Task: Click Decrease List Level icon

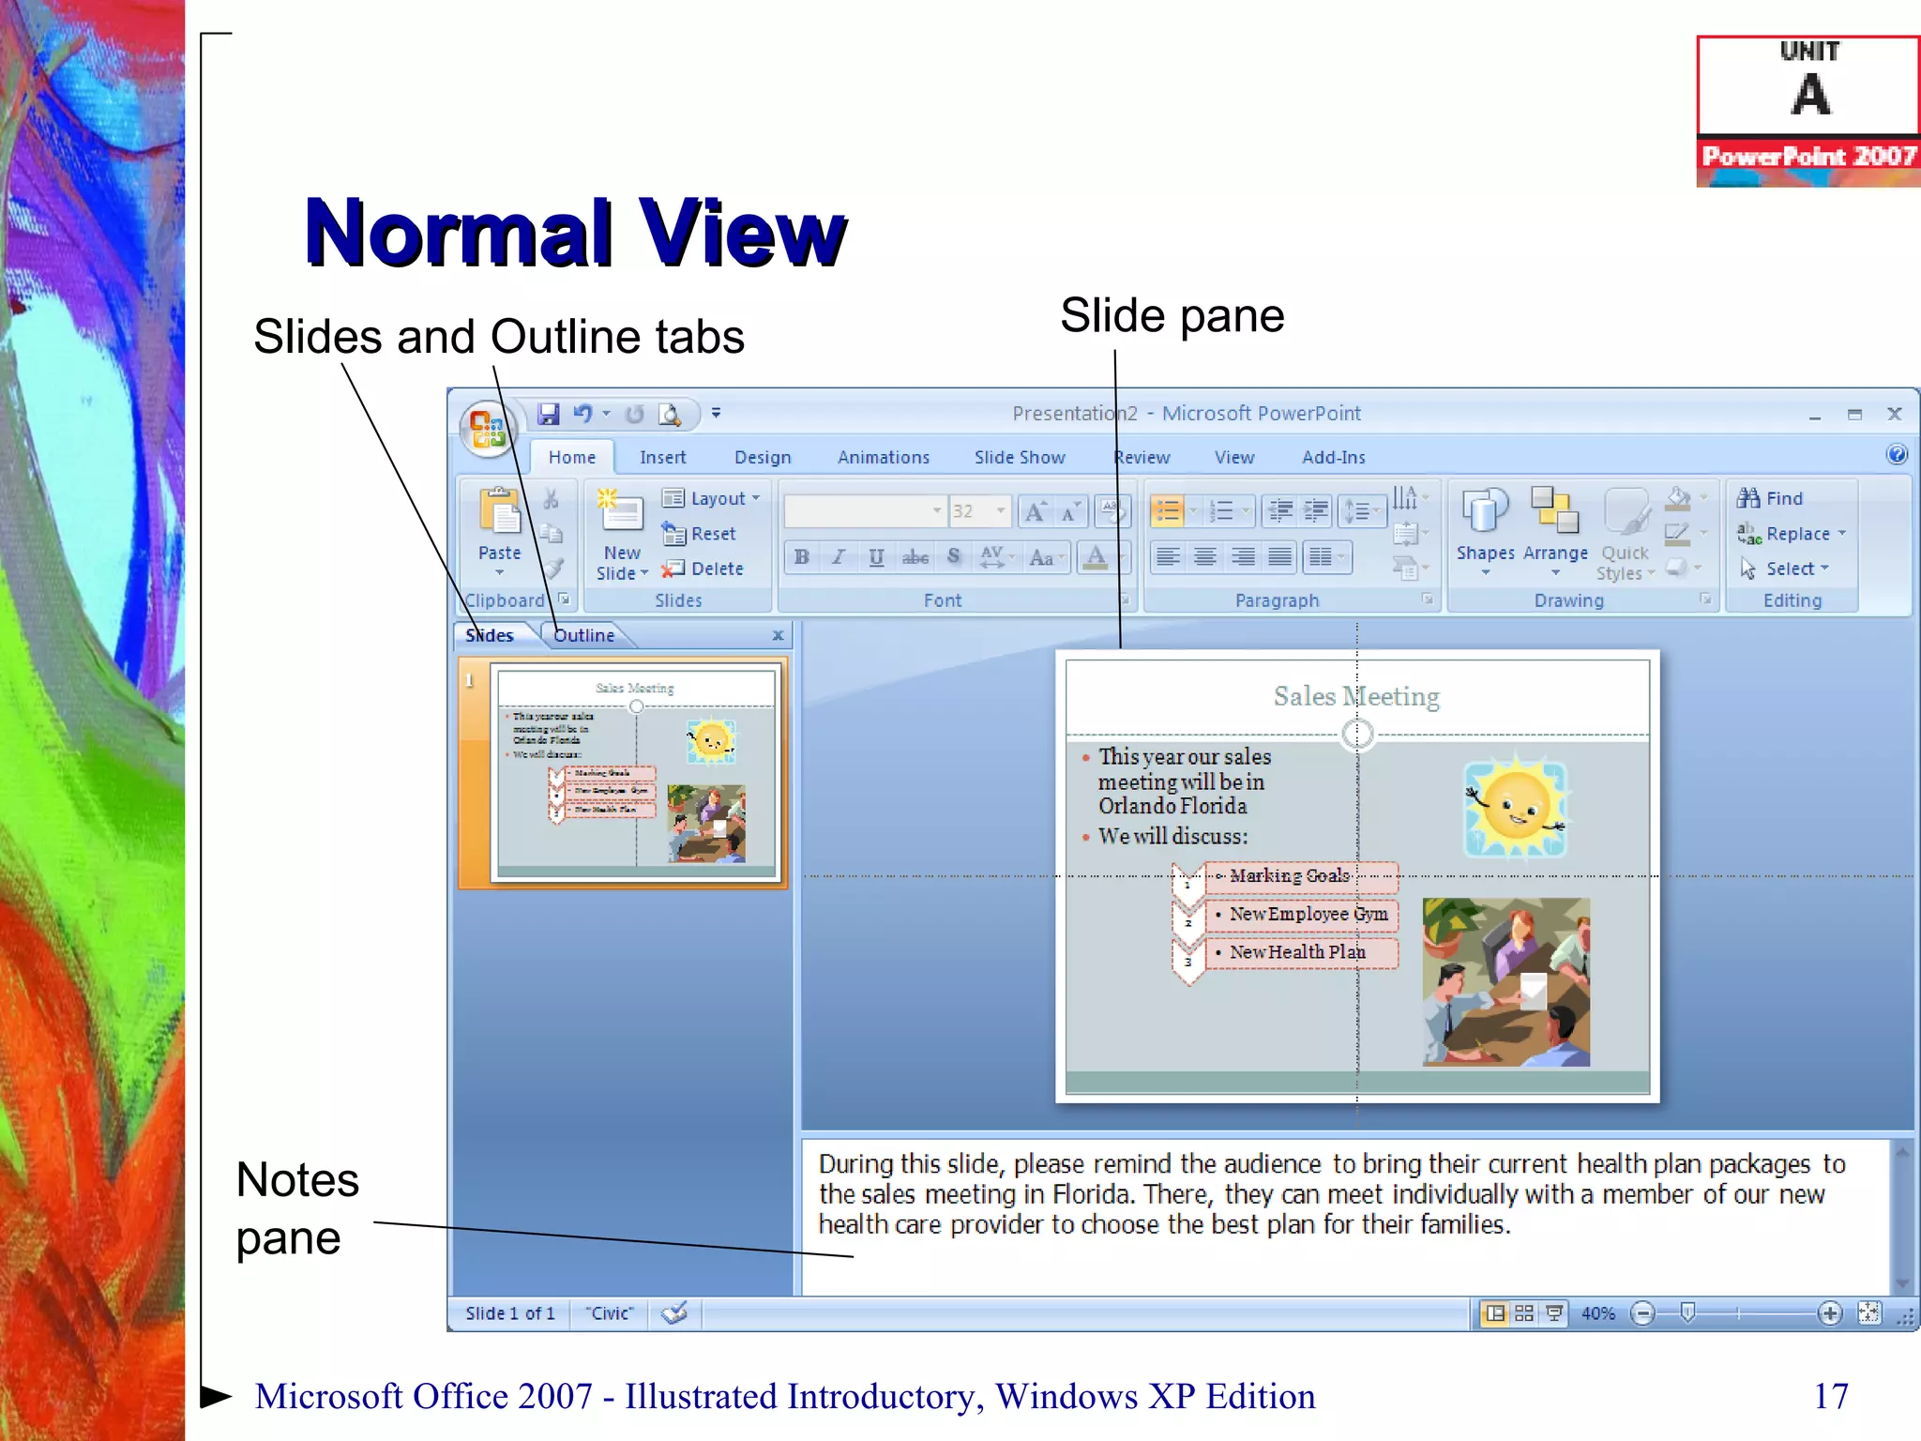Action: pos(1280,511)
